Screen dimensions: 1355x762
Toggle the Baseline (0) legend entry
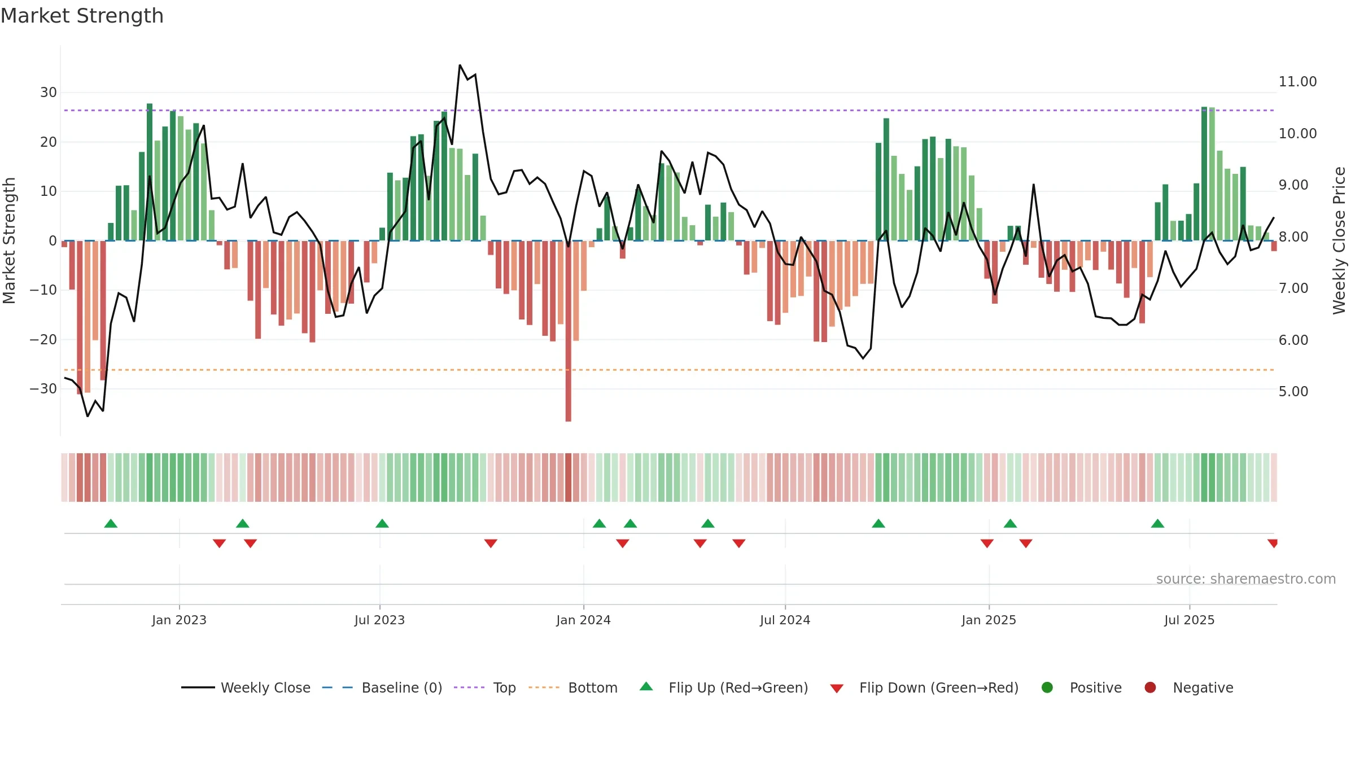pyautogui.click(x=382, y=687)
